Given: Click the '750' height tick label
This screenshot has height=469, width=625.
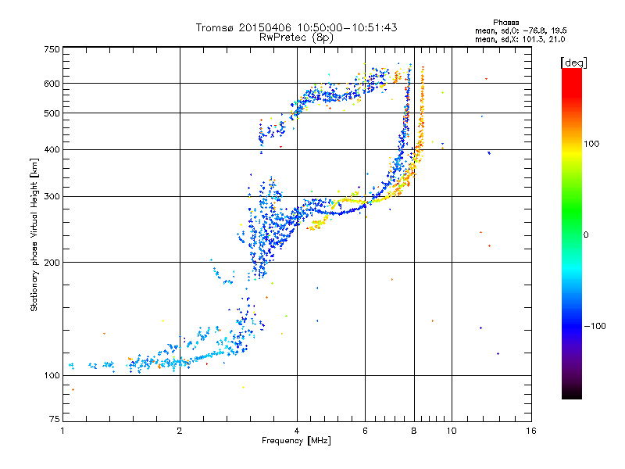Looking at the screenshot, I should tap(52, 49).
